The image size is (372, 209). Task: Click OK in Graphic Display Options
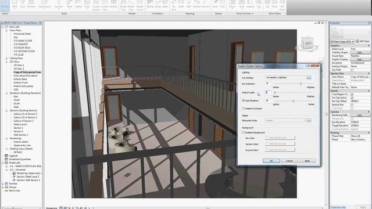(271, 161)
